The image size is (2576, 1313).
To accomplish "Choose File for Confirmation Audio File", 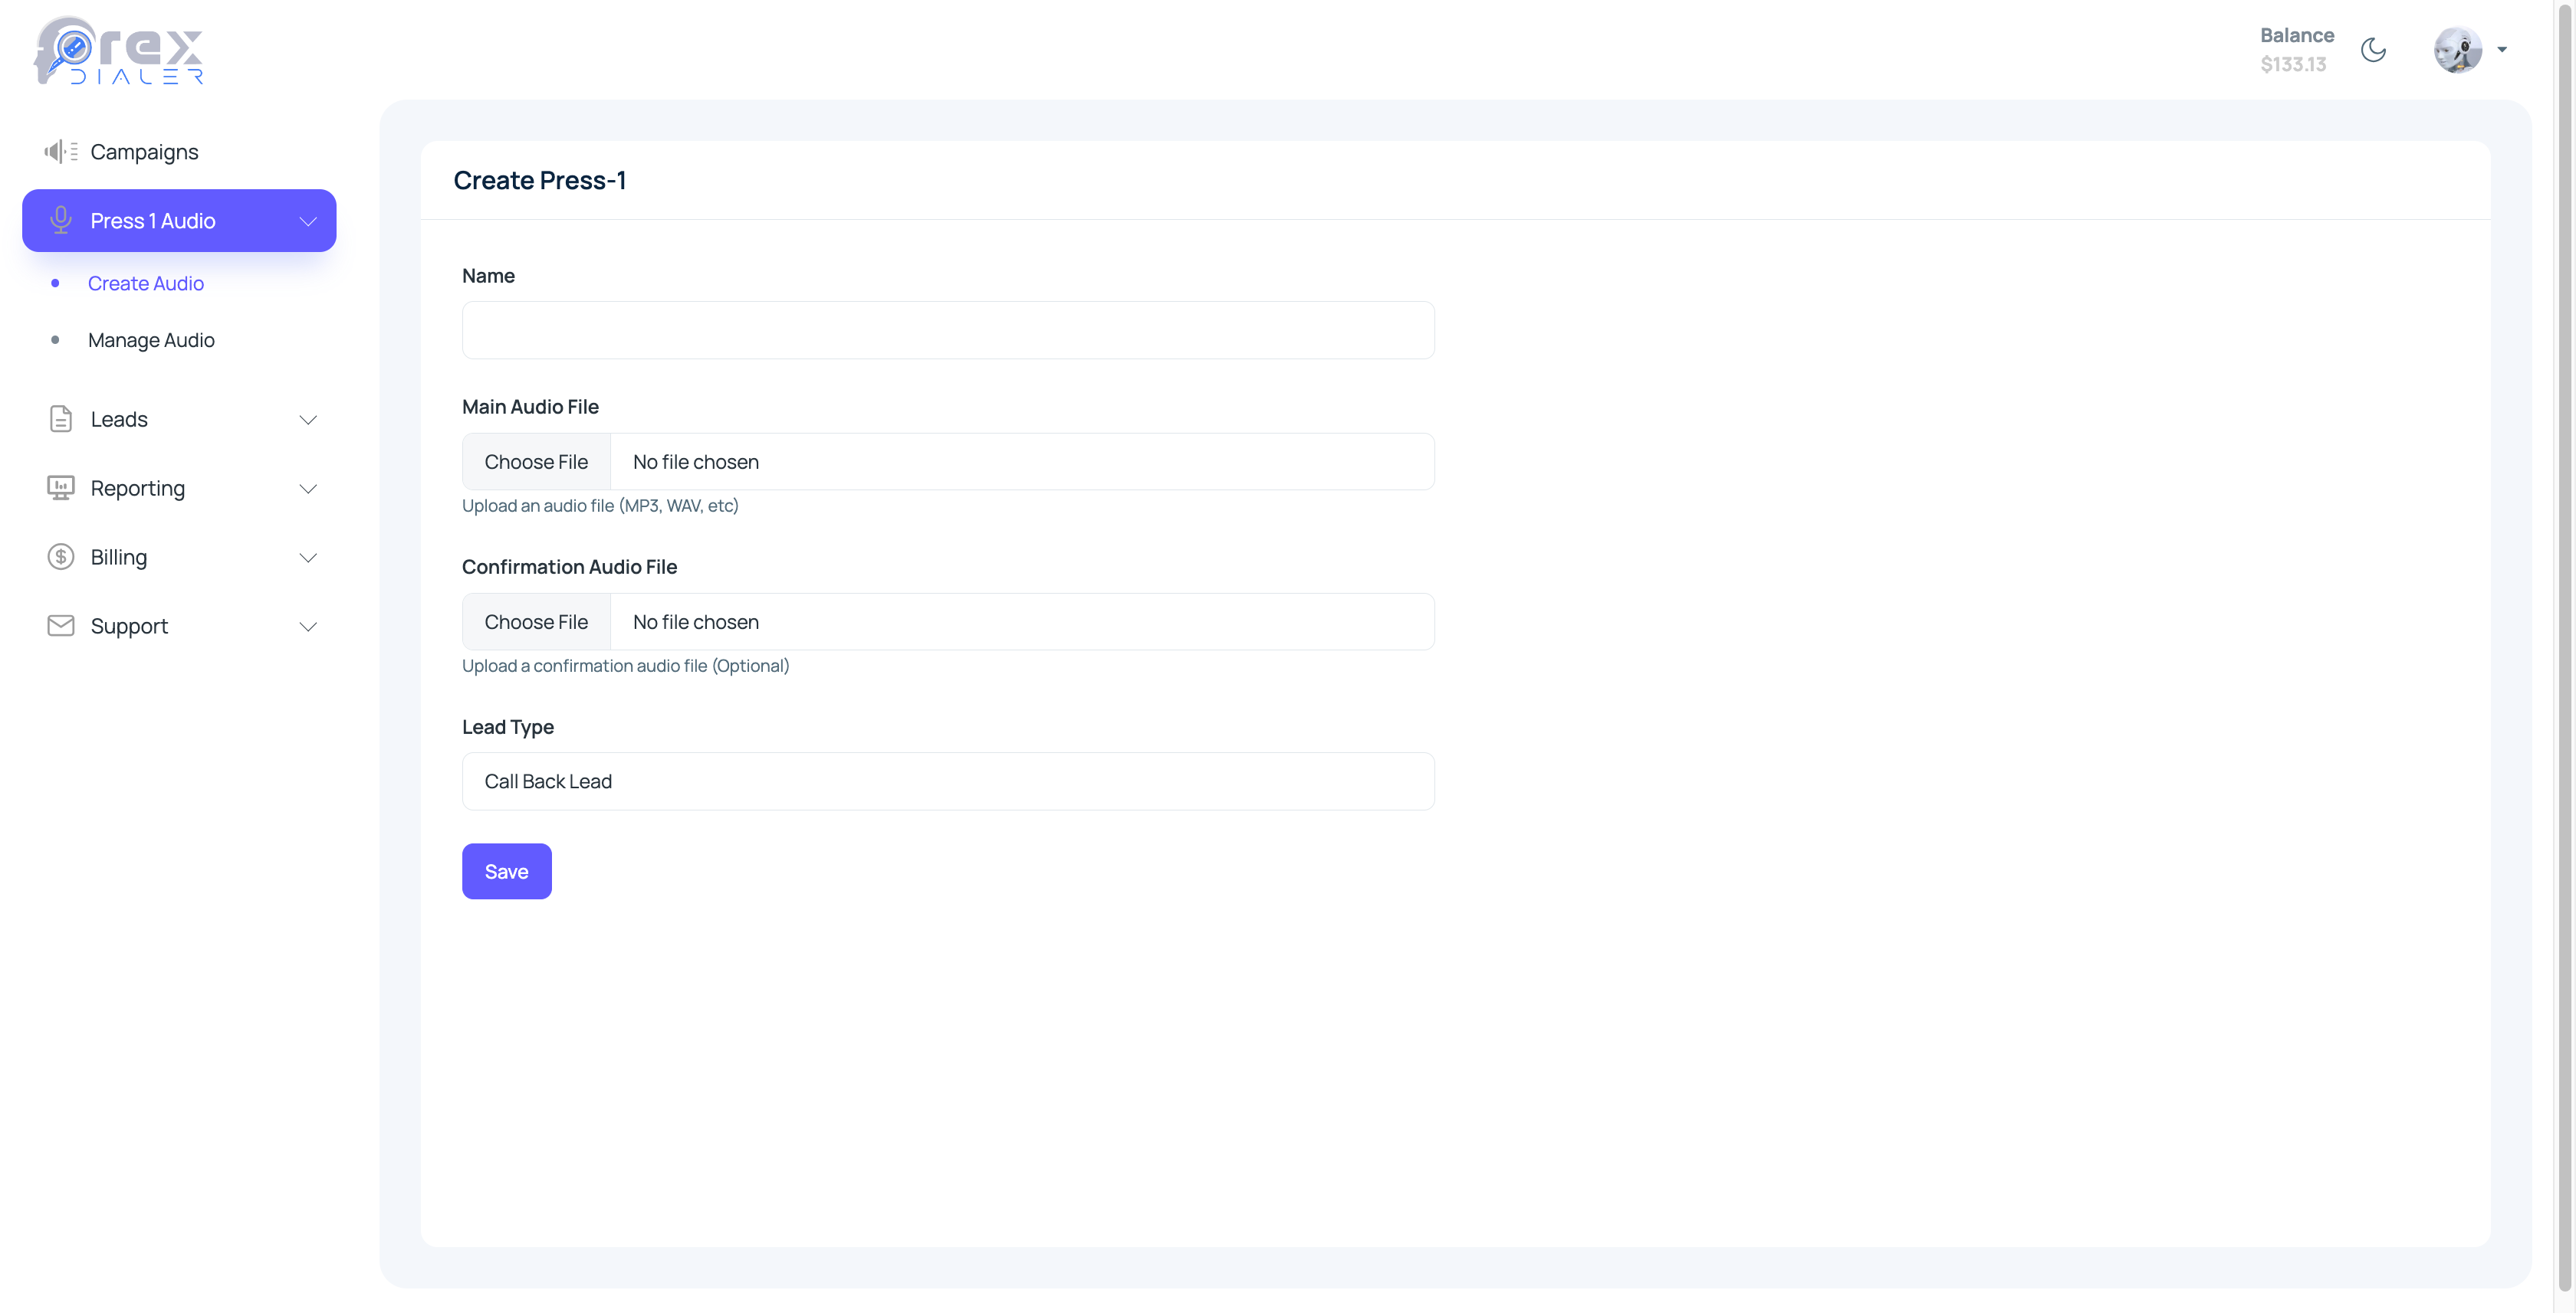I will (x=536, y=621).
